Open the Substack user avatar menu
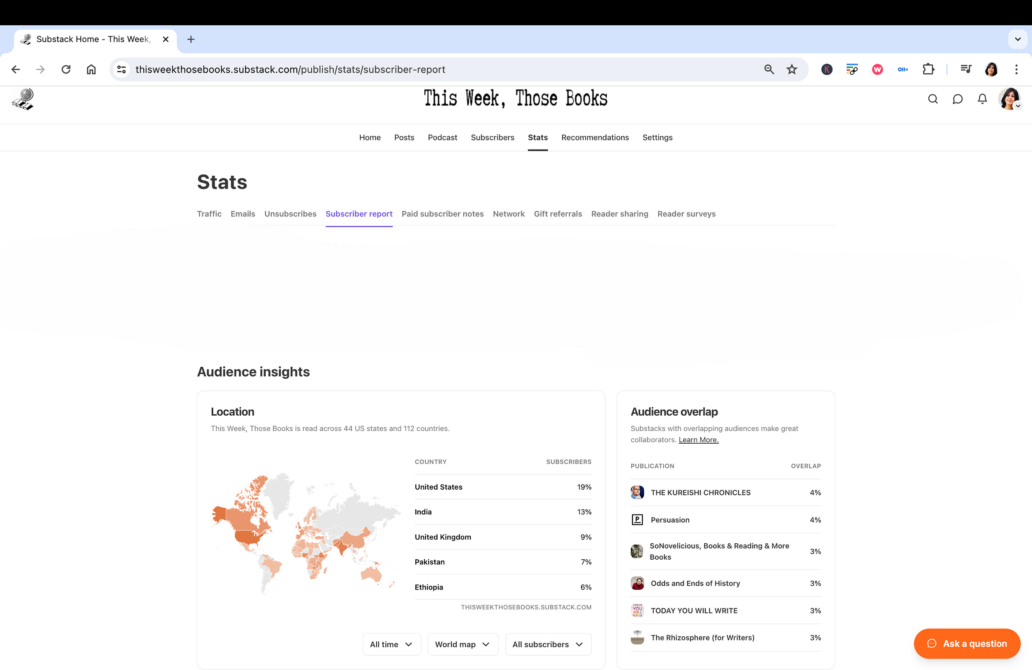The height and width of the screenshot is (670, 1032). (x=1010, y=99)
